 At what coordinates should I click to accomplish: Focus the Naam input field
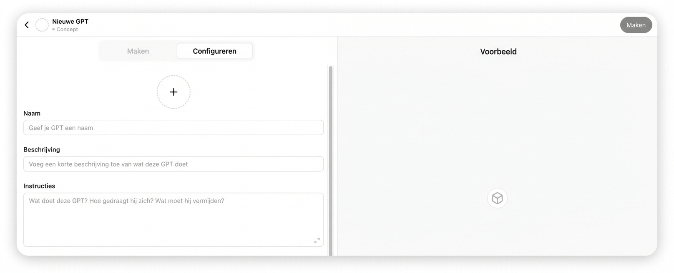(x=174, y=128)
